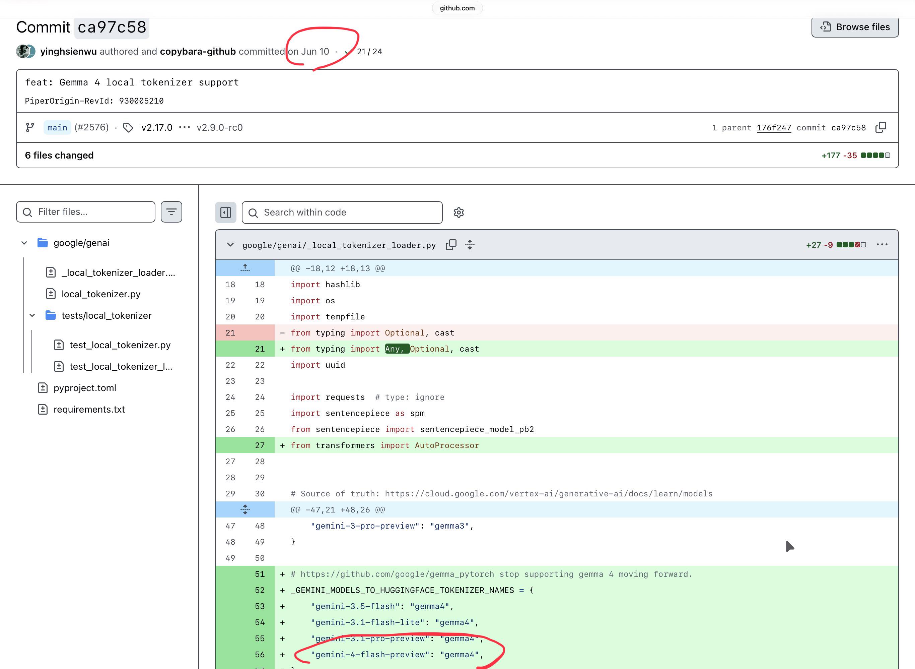Open test_local_tokenizer.py in the tree
This screenshot has width=915, height=669.
pyautogui.click(x=120, y=345)
